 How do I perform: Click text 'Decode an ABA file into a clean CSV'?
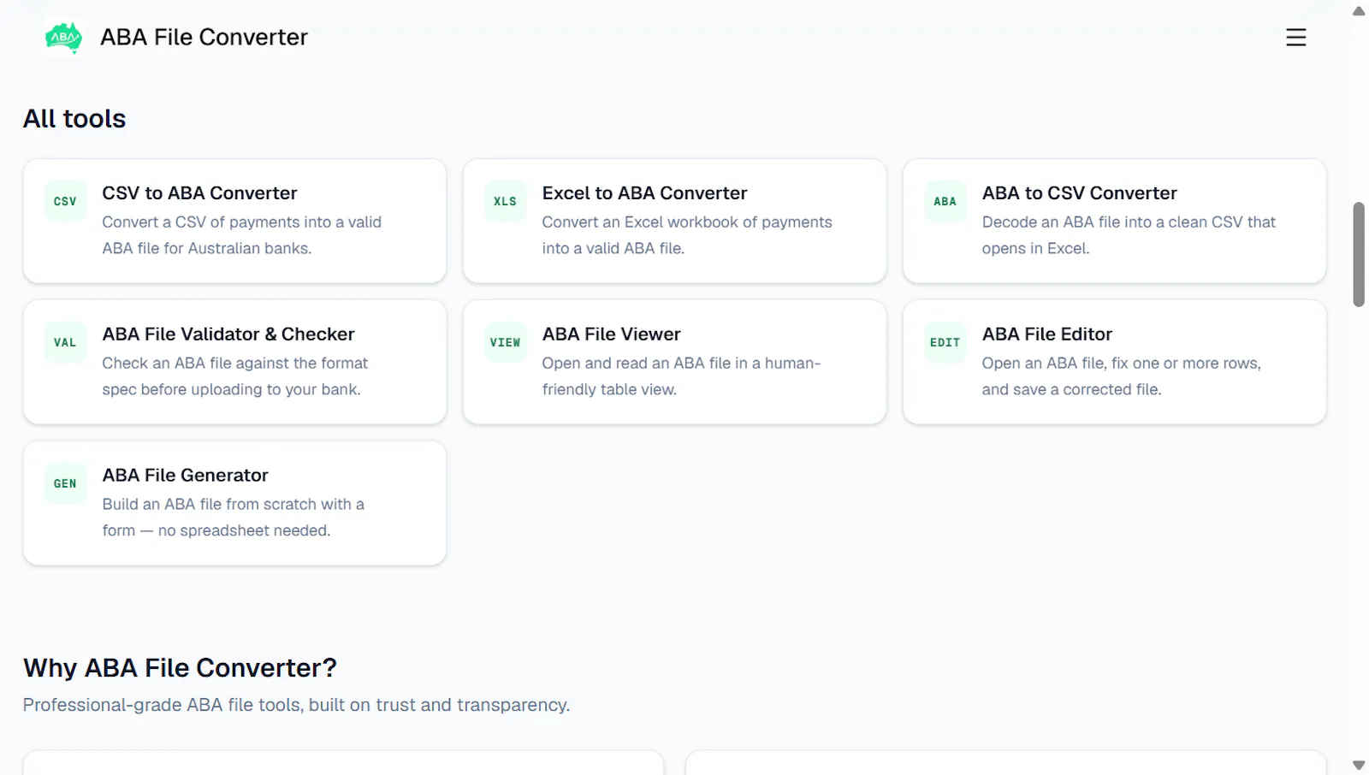click(x=1111, y=222)
